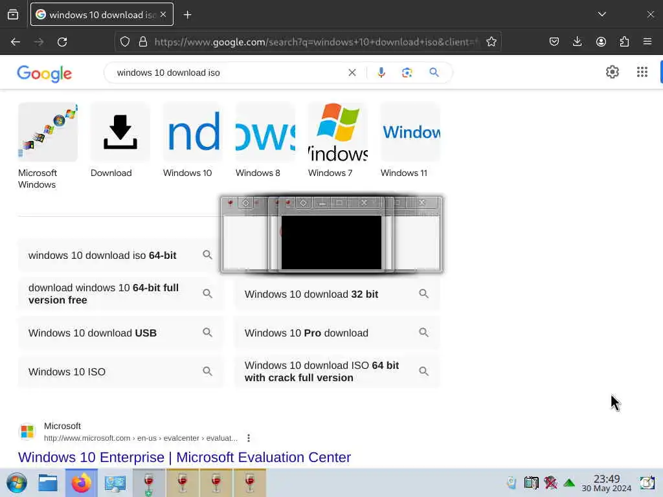Switch to Firefox in the taskbar
The width and height of the screenshot is (663, 497).
coord(81,483)
